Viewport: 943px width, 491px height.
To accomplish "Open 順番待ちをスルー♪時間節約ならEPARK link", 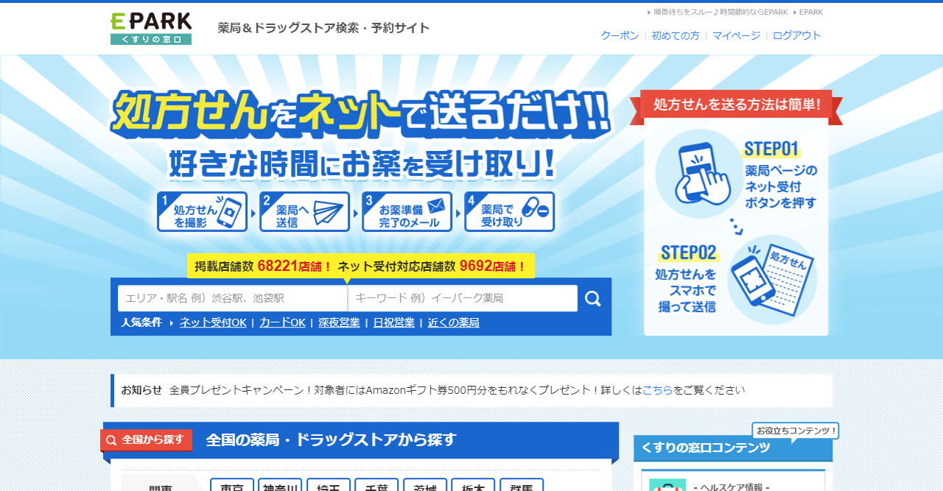I will click(721, 12).
